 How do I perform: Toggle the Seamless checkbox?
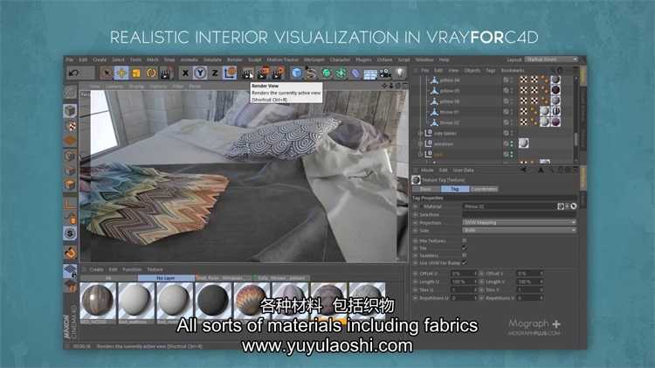tap(465, 255)
